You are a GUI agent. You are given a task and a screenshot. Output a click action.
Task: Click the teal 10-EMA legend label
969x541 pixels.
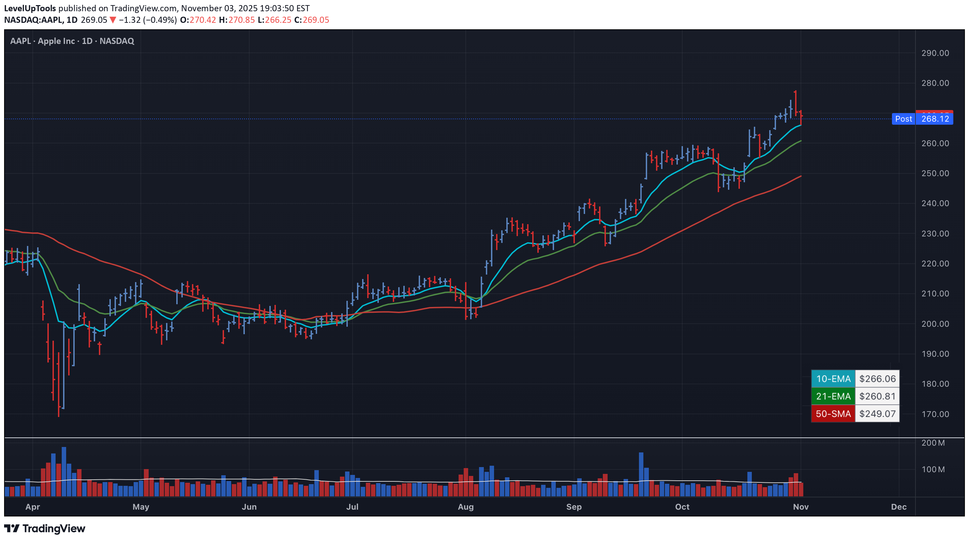pos(833,378)
